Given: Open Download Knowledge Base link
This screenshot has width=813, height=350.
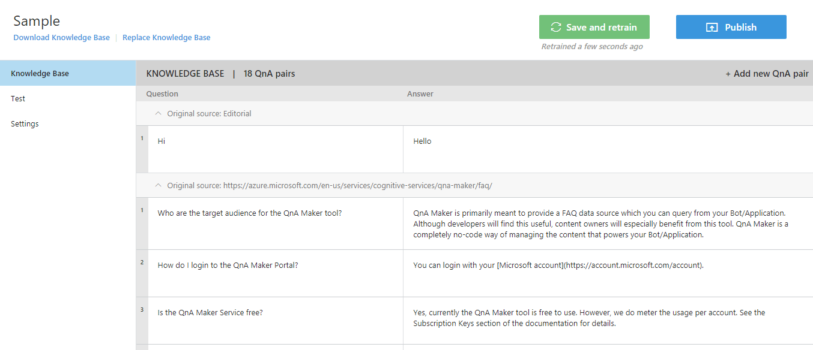Looking at the screenshot, I should pyautogui.click(x=61, y=37).
